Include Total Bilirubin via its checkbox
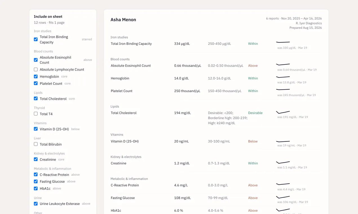This screenshot has width=358, height=214. (36, 144)
